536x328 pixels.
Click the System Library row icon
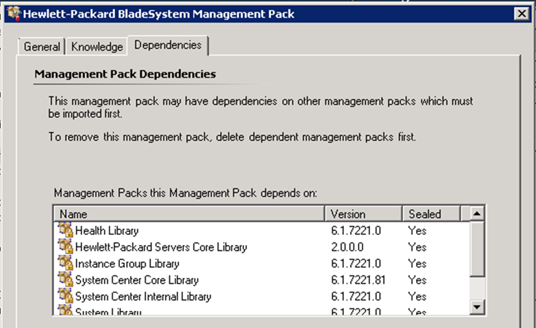(x=66, y=310)
